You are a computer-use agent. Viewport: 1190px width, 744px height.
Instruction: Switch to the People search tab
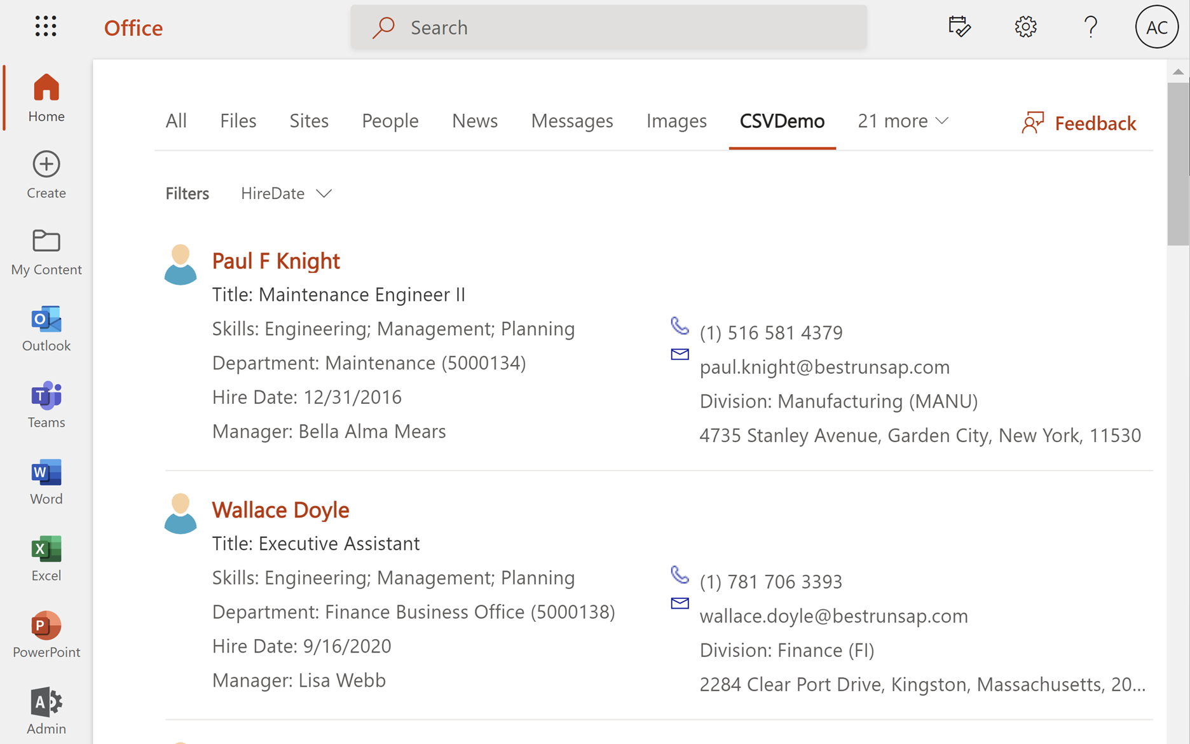(x=390, y=121)
